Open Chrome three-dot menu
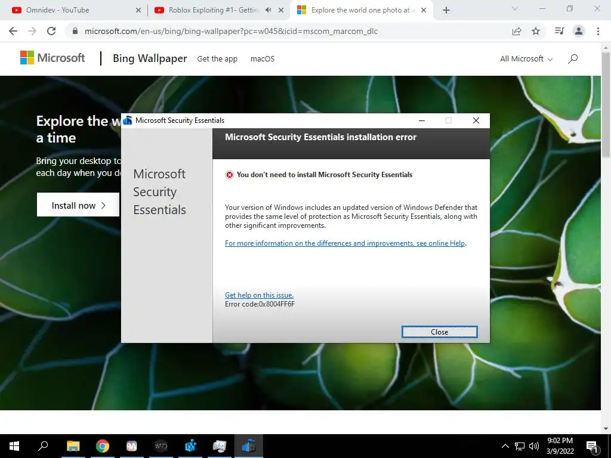The width and height of the screenshot is (611, 458). (x=598, y=31)
